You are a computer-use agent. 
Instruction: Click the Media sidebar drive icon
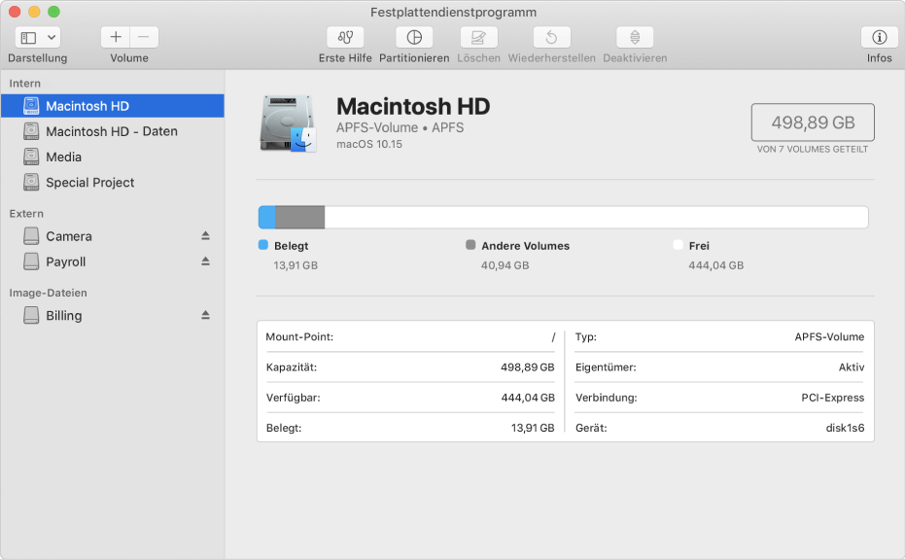click(31, 157)
